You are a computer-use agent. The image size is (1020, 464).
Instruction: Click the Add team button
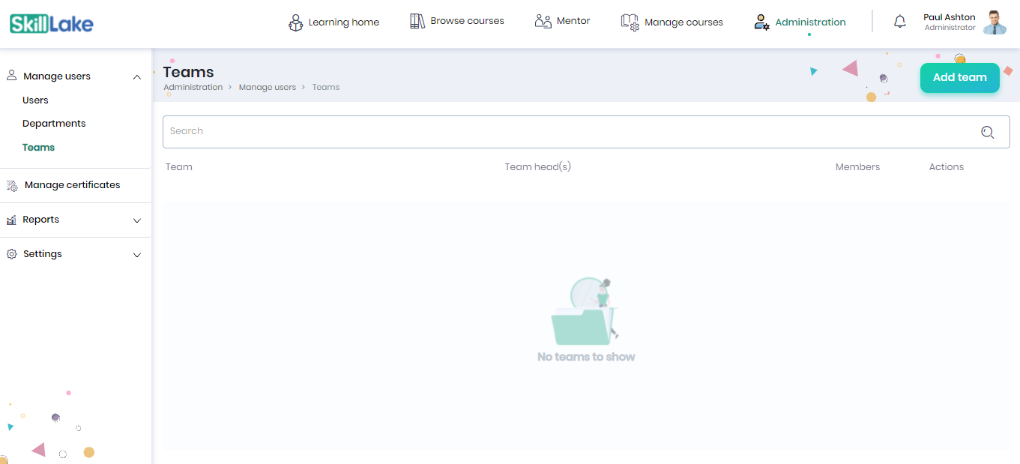[960, 77]
